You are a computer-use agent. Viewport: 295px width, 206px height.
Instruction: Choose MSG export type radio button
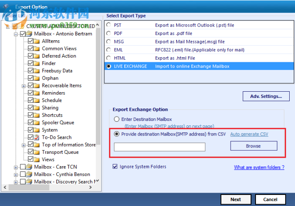[109, 42]
